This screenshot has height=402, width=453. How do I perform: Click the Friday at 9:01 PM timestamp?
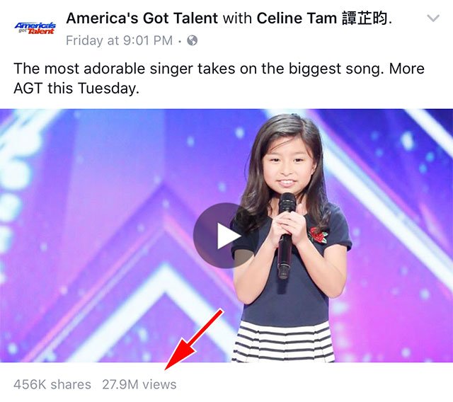pyautogui.click(x=120, y=40)
